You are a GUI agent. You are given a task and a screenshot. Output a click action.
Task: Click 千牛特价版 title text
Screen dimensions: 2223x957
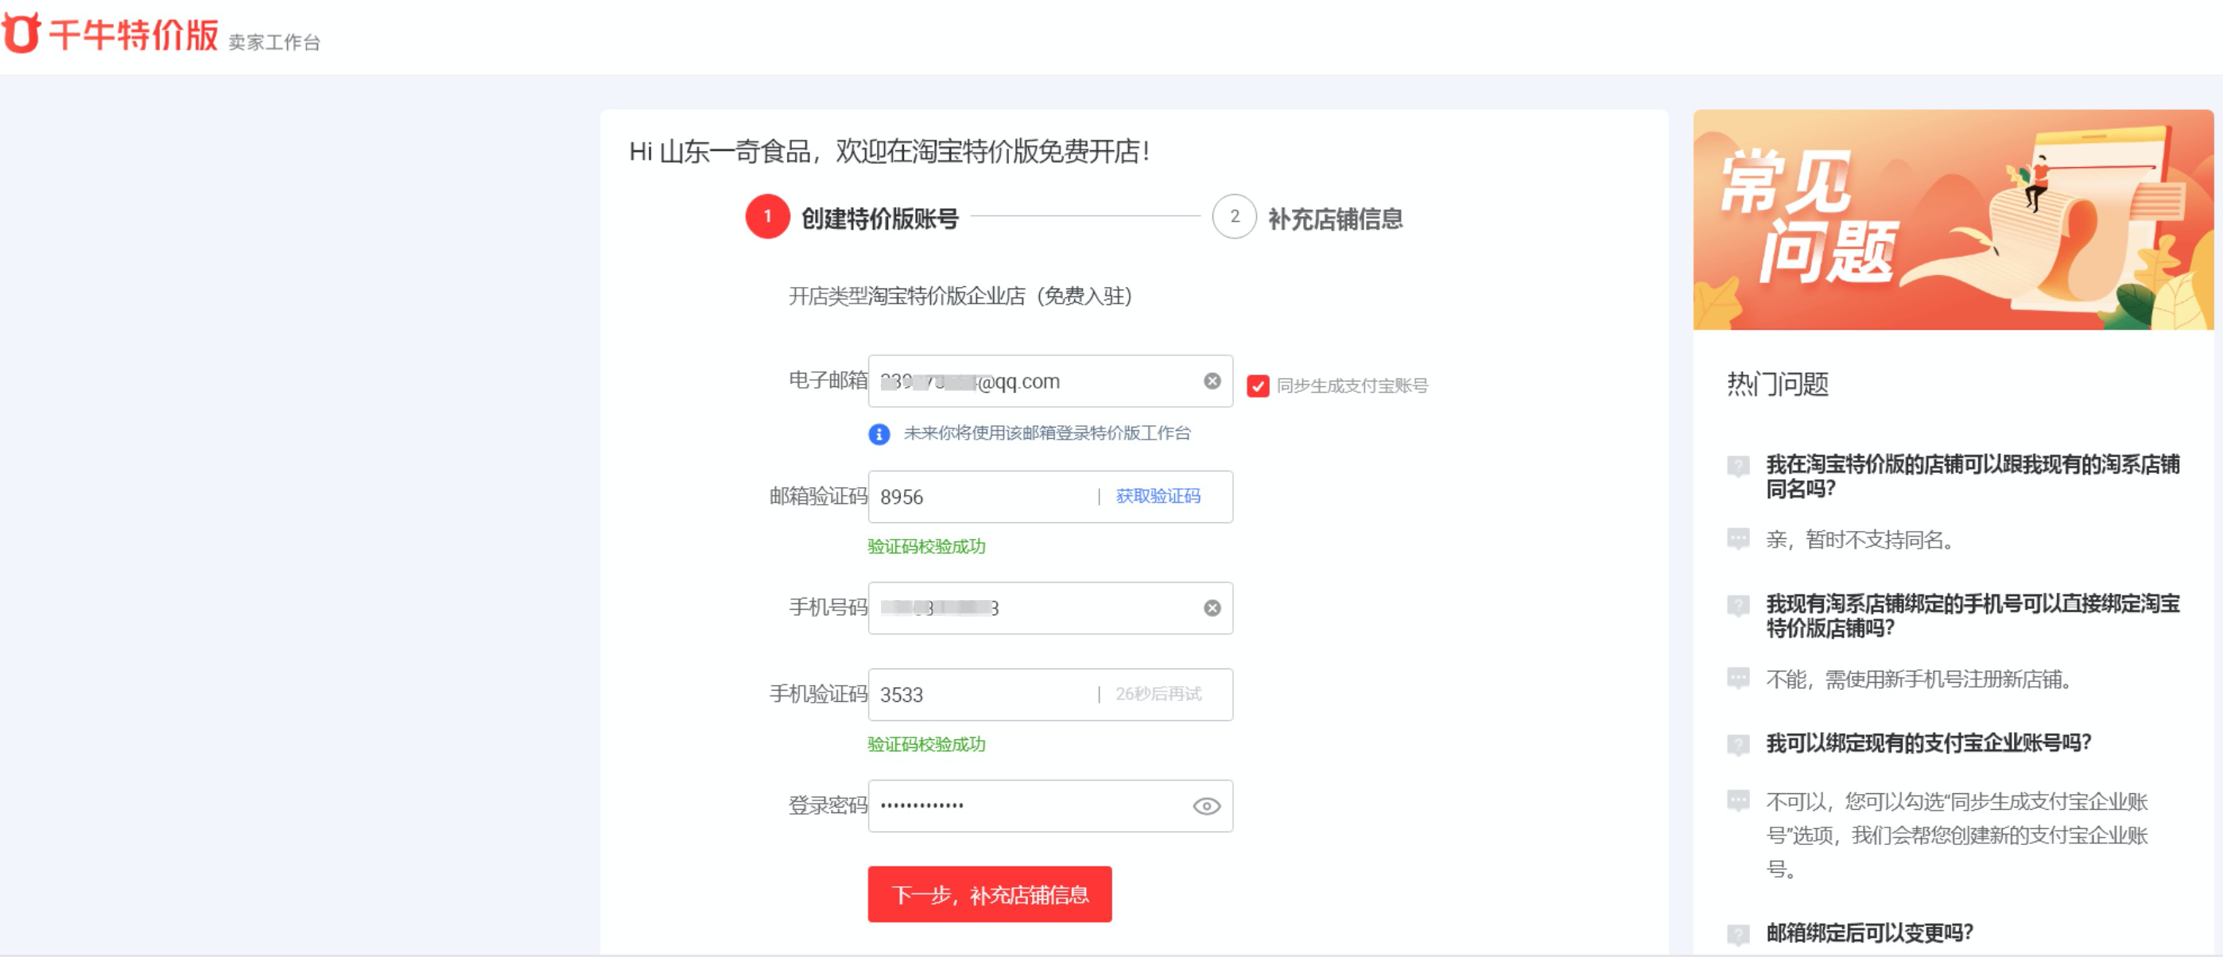(x=133, y=34)
